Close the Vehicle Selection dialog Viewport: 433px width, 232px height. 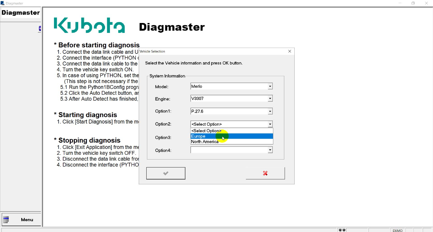coord(289,51)
